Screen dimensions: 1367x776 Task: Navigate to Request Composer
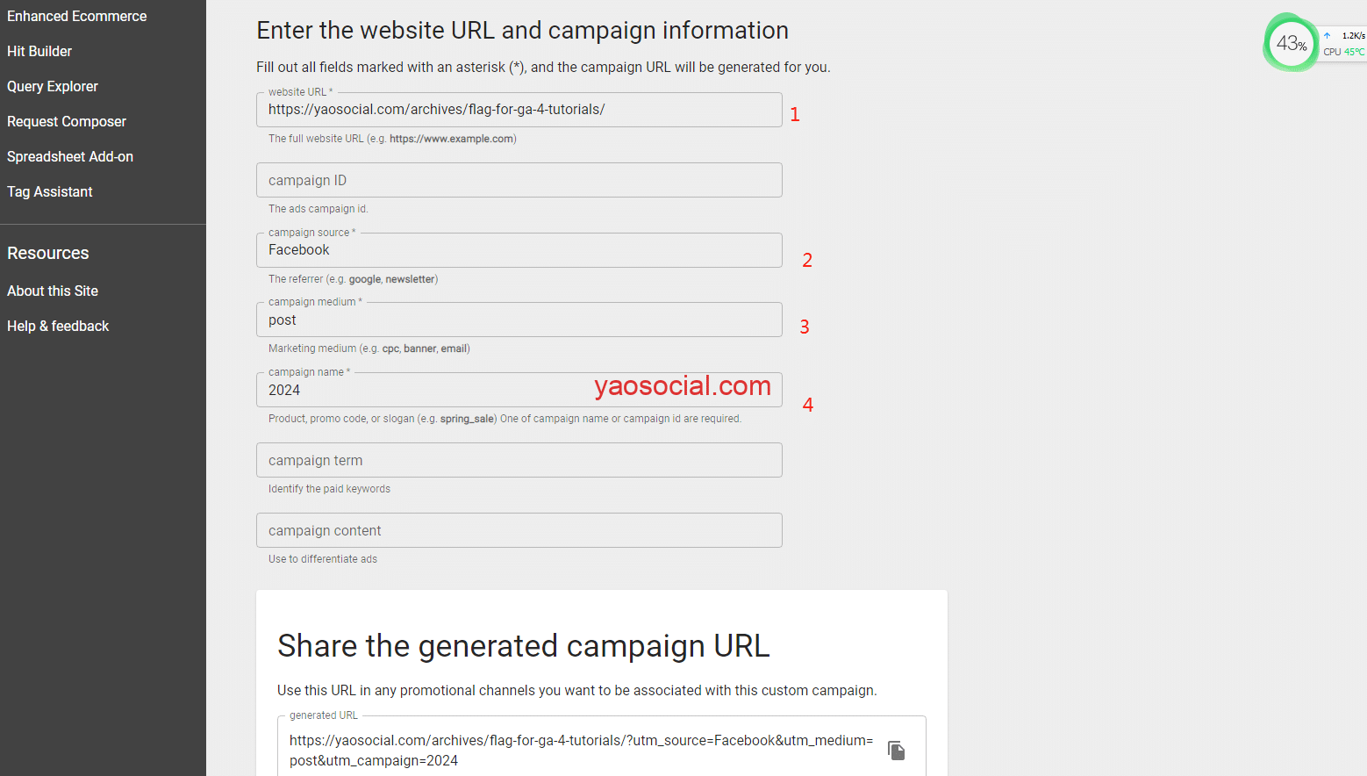pos(67,122)
